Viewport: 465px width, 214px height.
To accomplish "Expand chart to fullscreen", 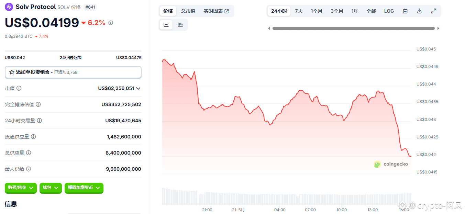I will point(433,11).
